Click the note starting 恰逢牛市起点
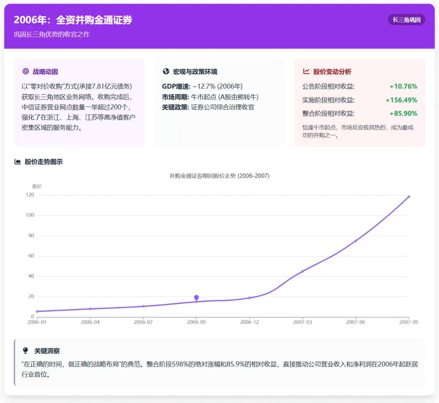439x403 pixels. (358, 131)
